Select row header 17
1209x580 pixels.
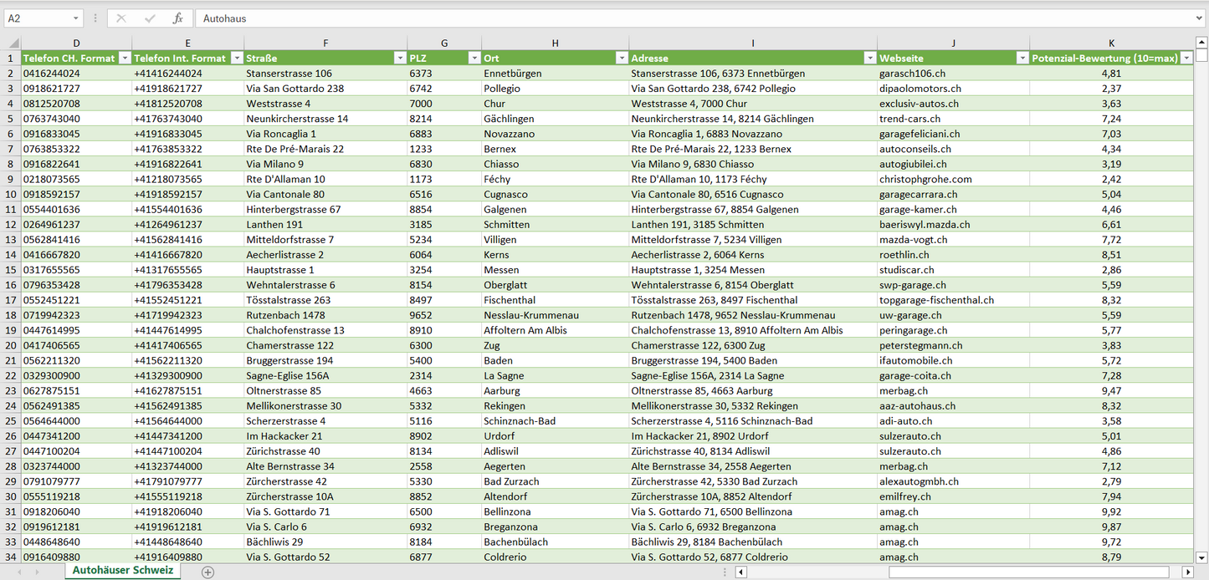coord(11,300)
